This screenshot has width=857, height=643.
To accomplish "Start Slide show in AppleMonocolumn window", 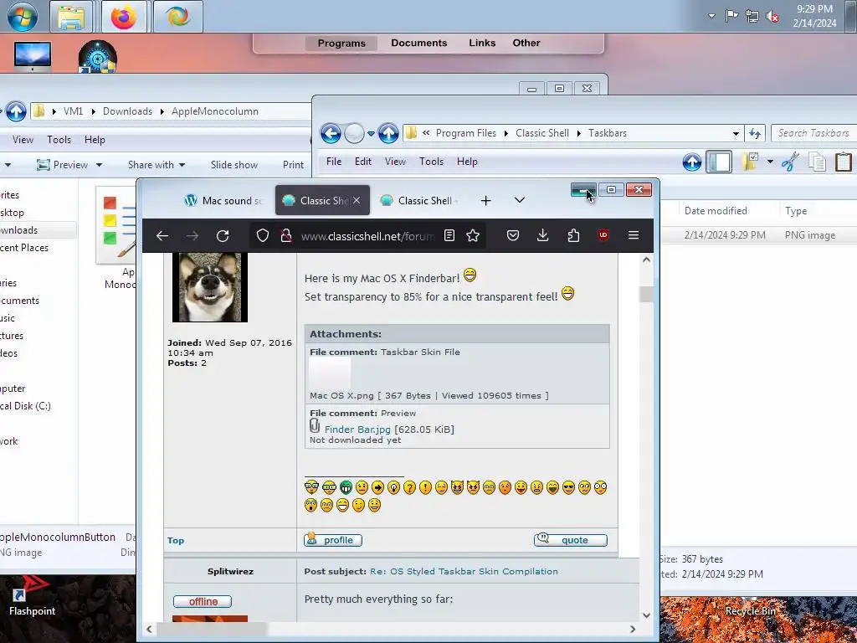I will 234,165.
